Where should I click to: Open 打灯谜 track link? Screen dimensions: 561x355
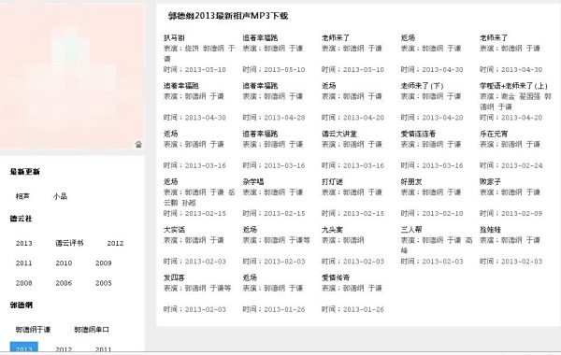332,181
